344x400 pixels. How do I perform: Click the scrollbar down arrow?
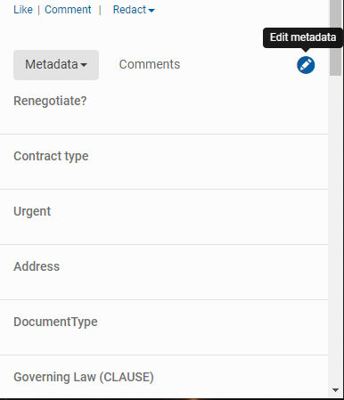coord(336,390)
